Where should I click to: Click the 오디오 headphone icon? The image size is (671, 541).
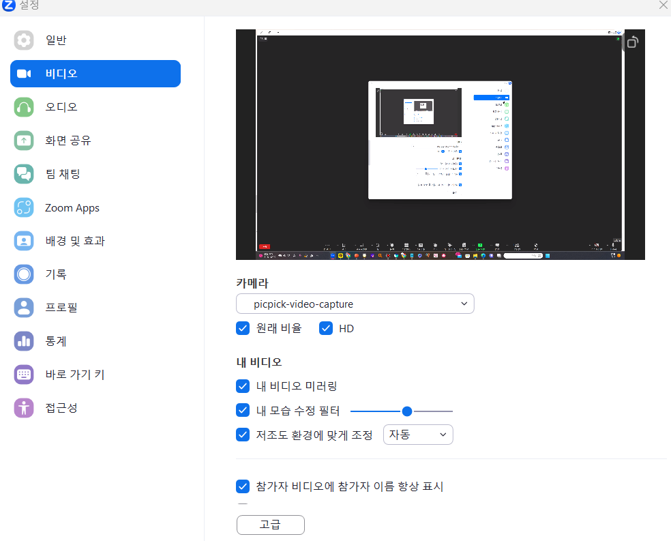click(24, 107)
